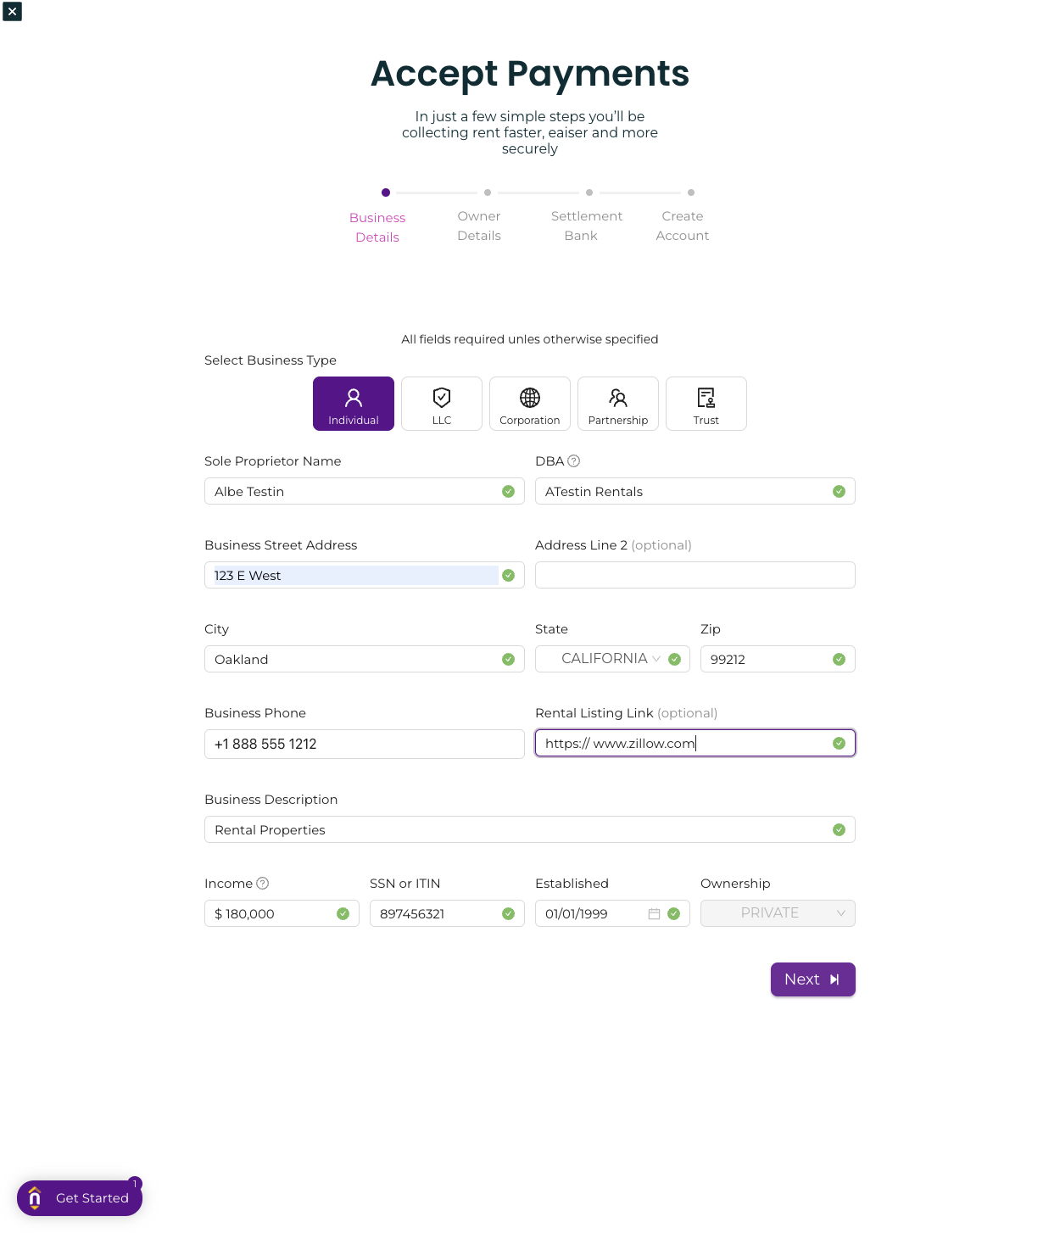The image size is (1060, 1233).
Task: Click the Business Phone field
Action: pyautogui.click(x=365, y=744)
